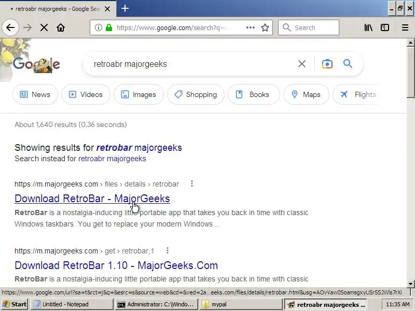Select retroabr majorgeeks taskbar button
This screenshot has height=311, width=415.
click(x=326, y=304)
